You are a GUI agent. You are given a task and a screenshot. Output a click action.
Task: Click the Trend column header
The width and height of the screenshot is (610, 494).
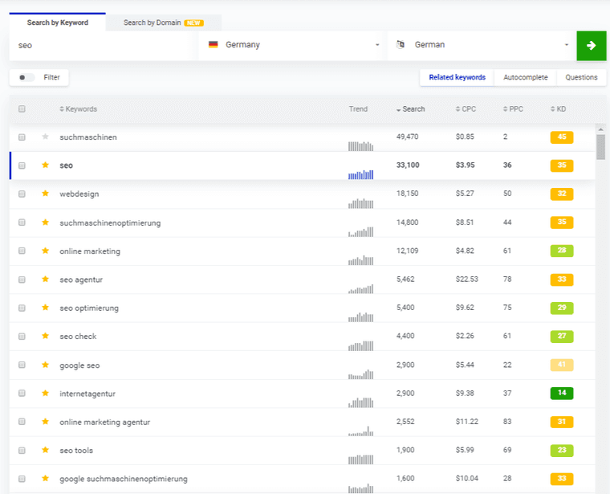(358, 109)
